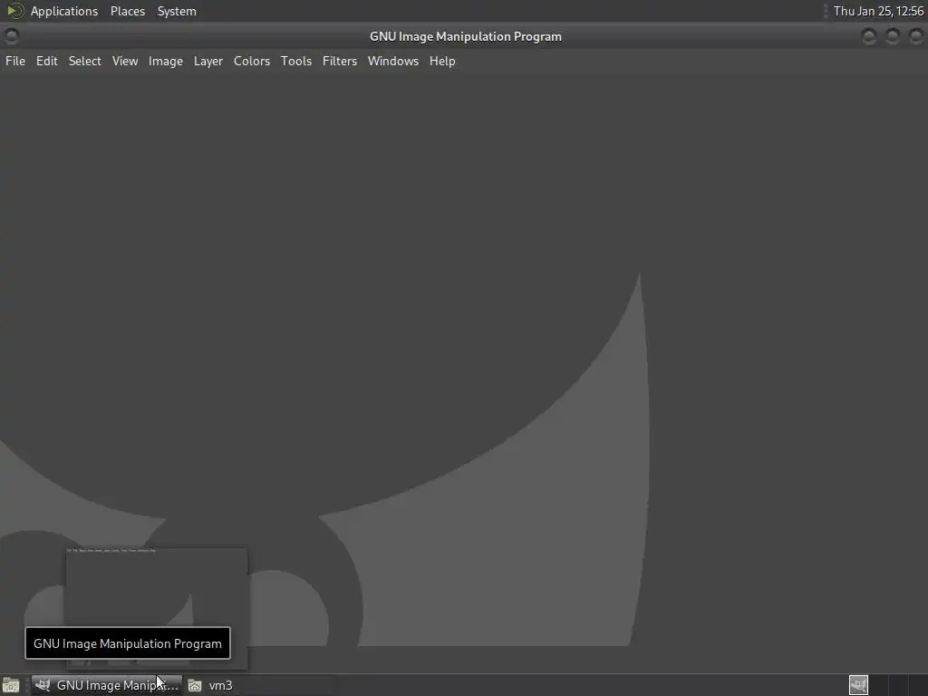Open the Select menu
Screen dimensions: 928x696
[84, 61]
